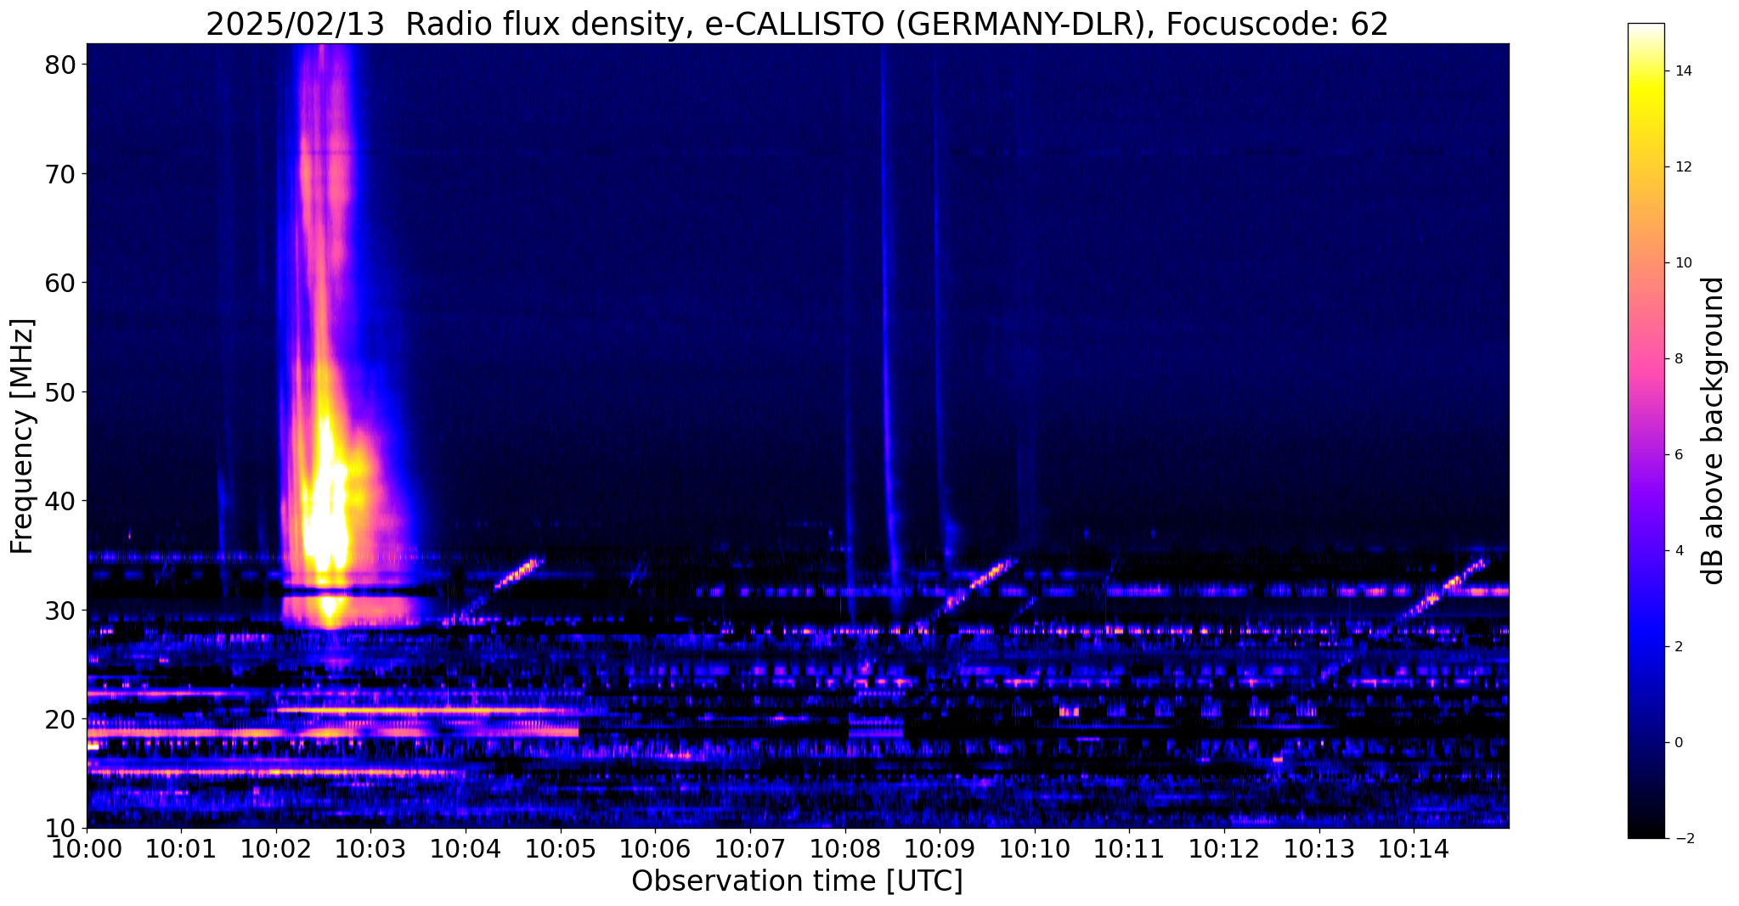This screenshot has height=906, width=1739.
Task: Click the 'Observation time [UTC]' x-axis label
Action: 797,881
